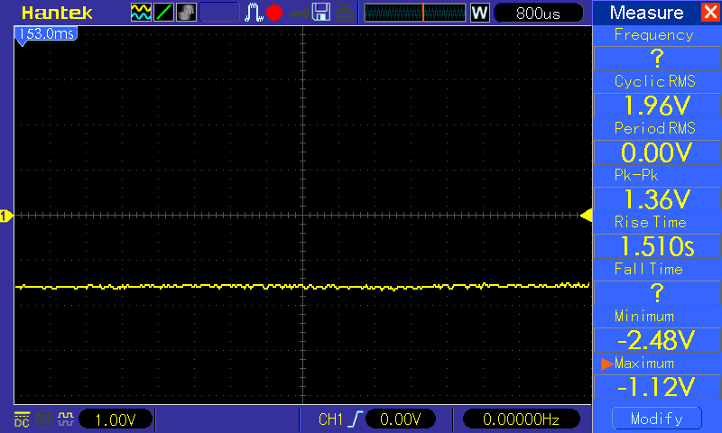Screen dimensions: 722x433
Task: Click the W window mode icon
Action: pos(479,13)
